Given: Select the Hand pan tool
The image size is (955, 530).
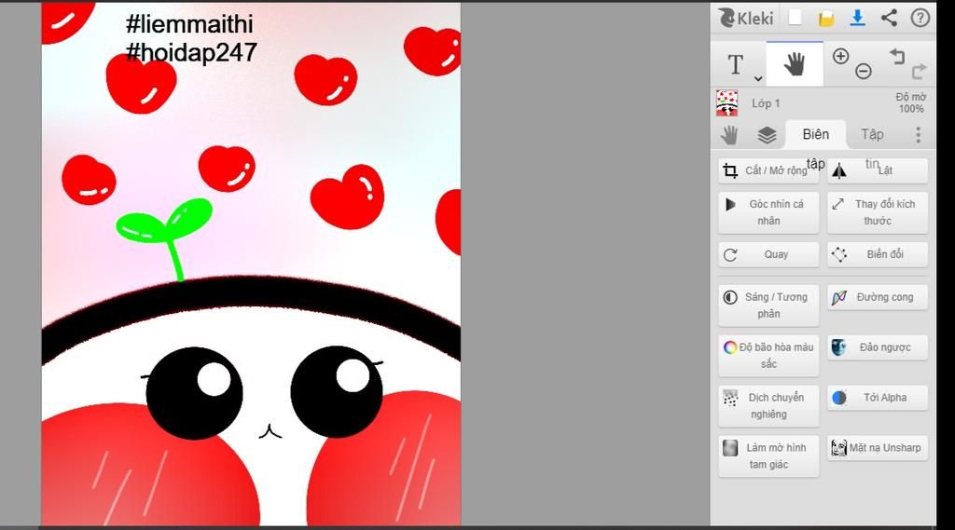Looking at the screenshot, I should point(795,64).
